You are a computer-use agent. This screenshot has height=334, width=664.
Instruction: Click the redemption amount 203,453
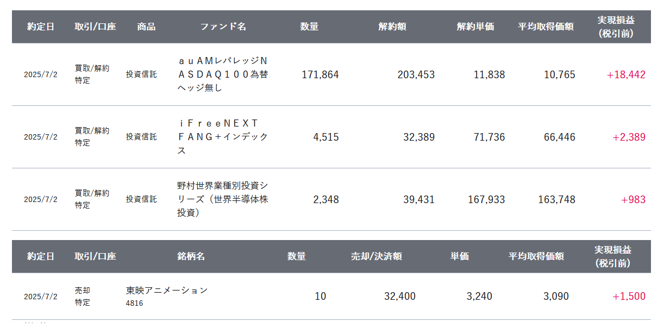[x=416, y=75]
